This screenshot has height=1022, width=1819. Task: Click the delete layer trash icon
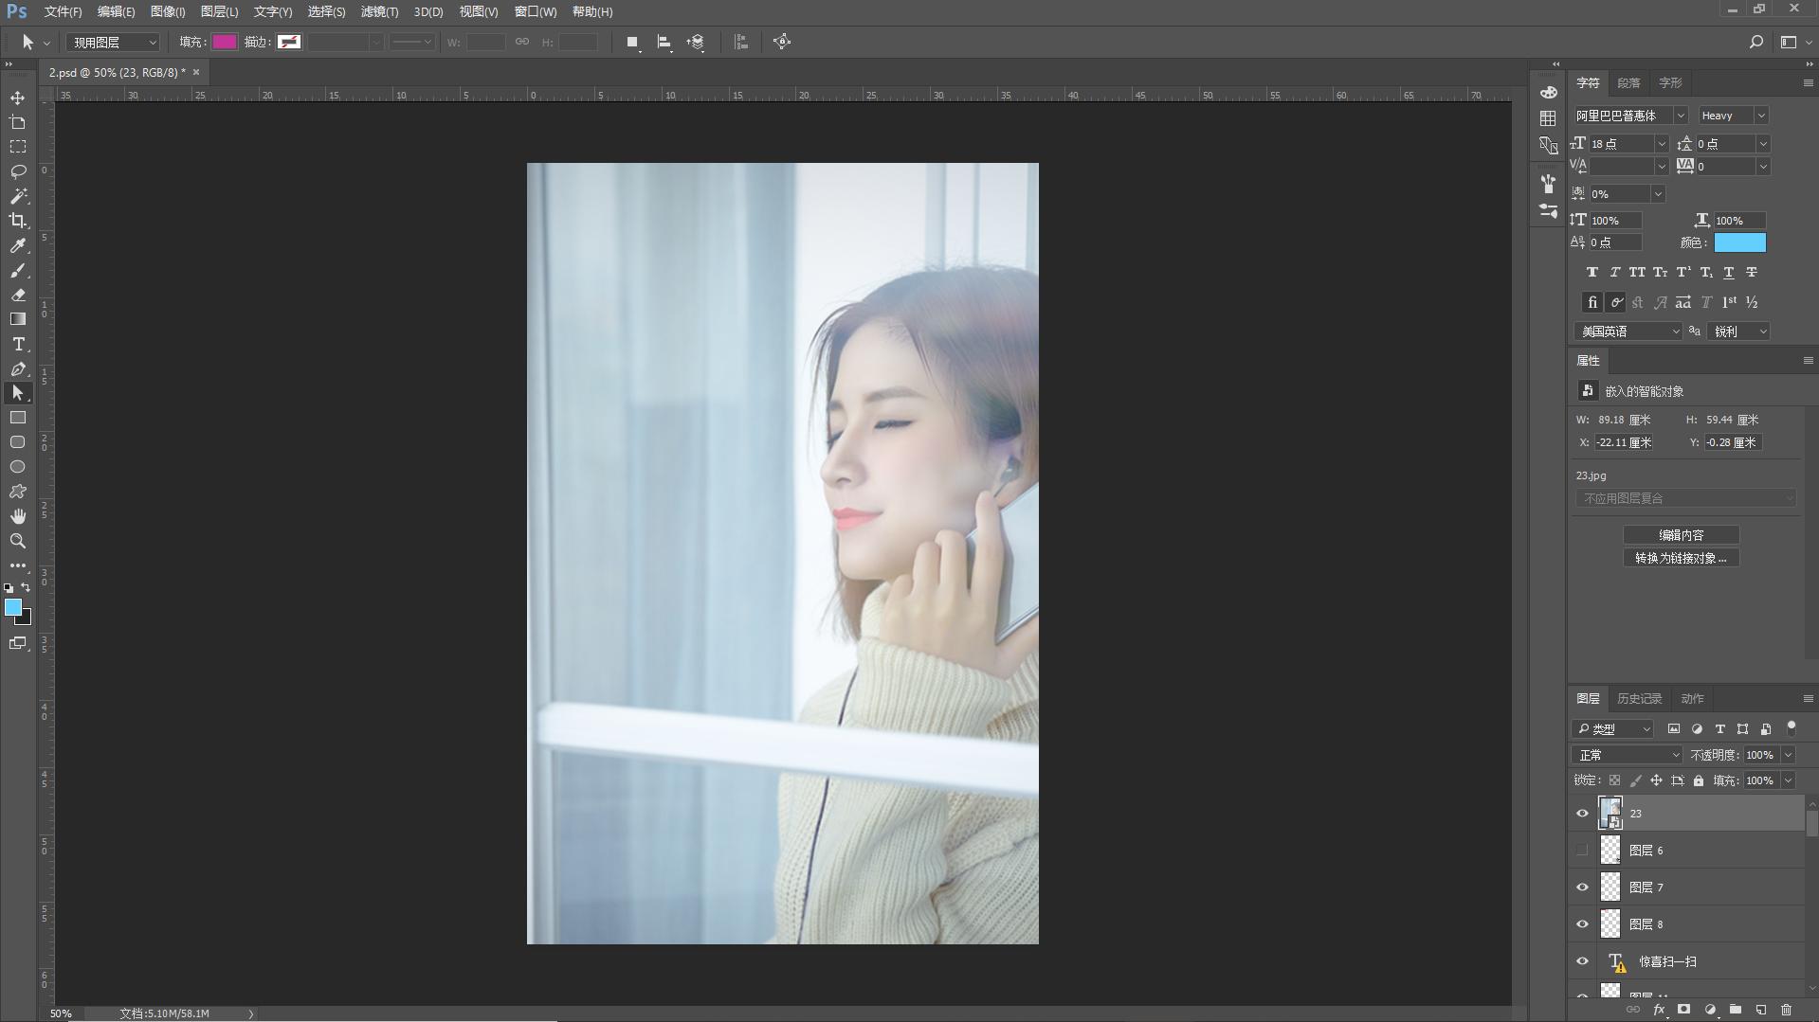pyautogui.click(x=1786, y=1010)
